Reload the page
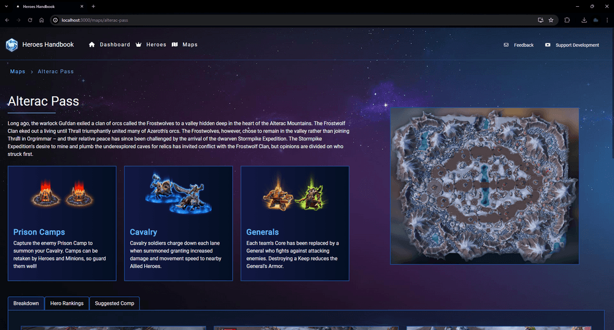 tap(29, 20)
